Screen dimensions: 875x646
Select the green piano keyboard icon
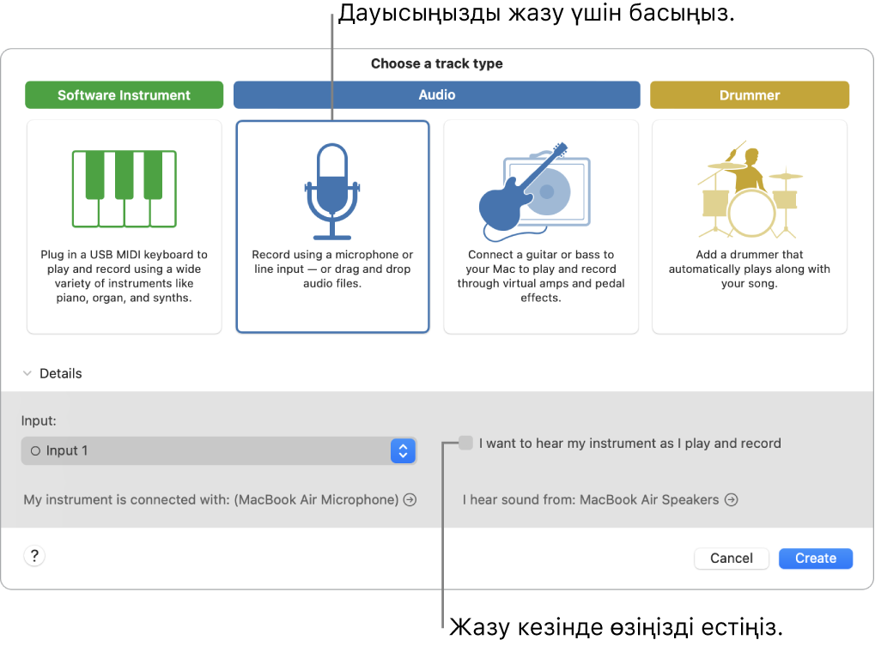point(124,189)
